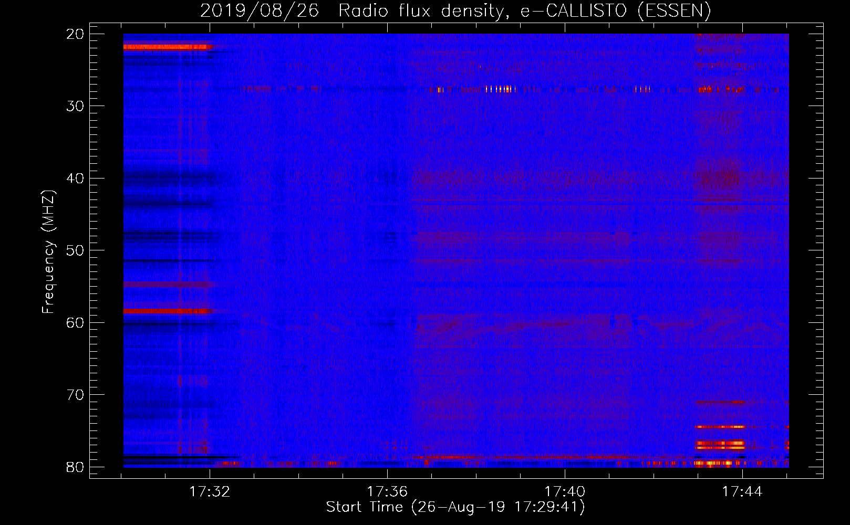
Task: Click the 80 frequency tick label
Action: tap(75, 467)
